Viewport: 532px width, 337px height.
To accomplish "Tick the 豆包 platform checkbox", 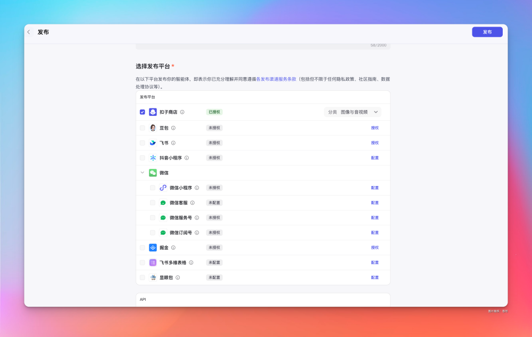I will click(143, 128).
